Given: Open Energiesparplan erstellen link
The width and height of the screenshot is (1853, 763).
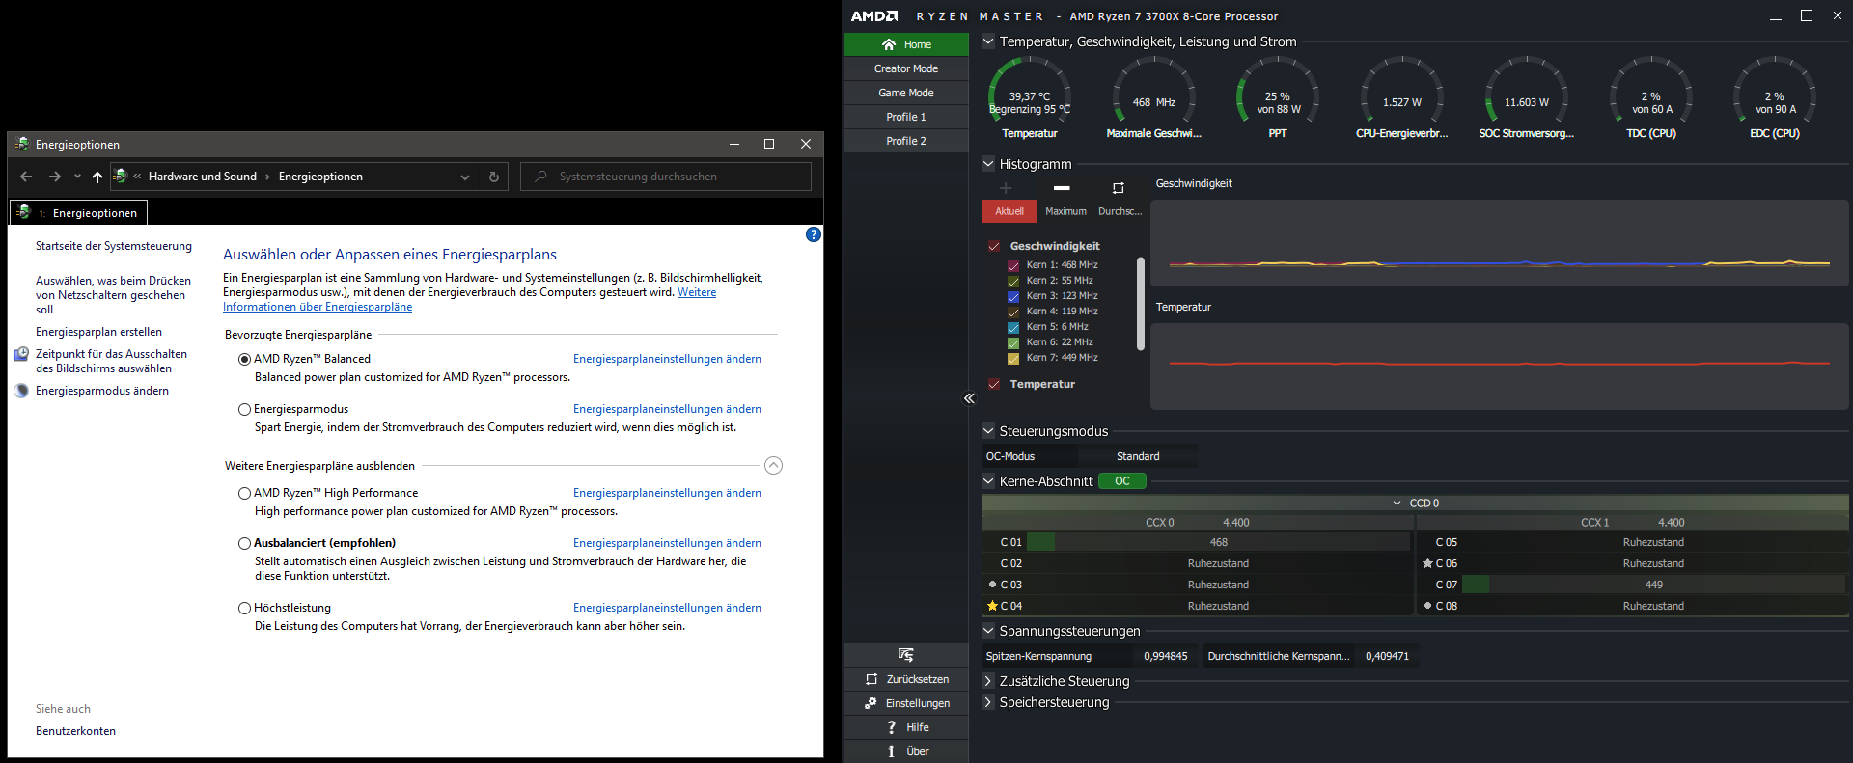Looking at the screenshot, I should (x=98, y=332).
